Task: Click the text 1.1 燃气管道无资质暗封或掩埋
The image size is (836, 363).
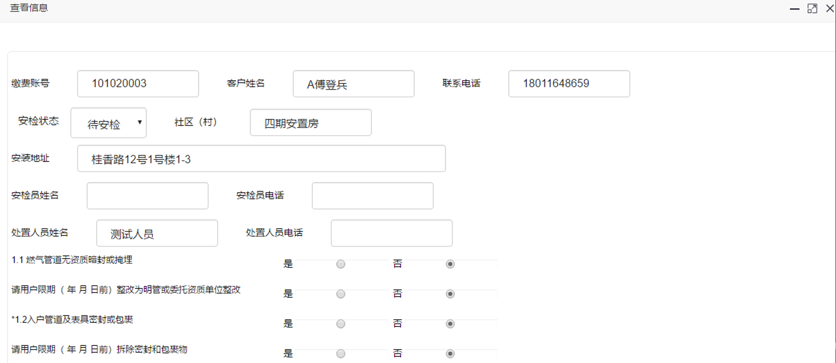Action: point(72,260)
